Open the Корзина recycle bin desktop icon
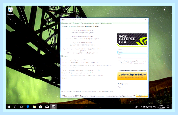 pos(10,11)
